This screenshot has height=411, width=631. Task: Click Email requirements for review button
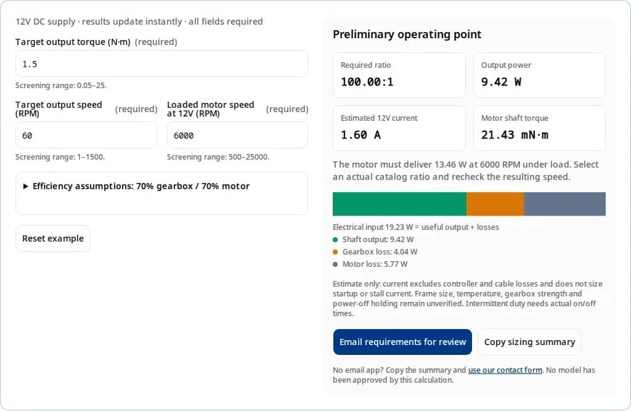402,342
